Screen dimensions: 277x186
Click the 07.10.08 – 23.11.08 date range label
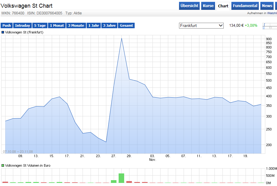coord(18,152)
